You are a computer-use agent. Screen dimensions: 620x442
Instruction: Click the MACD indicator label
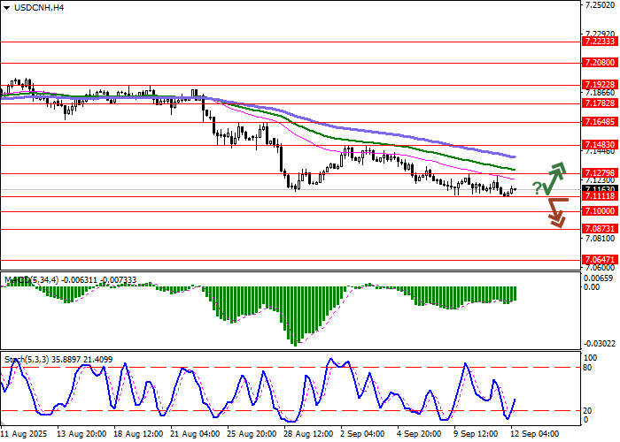tap(18, 280)
